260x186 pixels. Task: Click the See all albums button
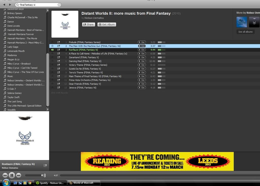pyautogui.click(x=245, y=32)
